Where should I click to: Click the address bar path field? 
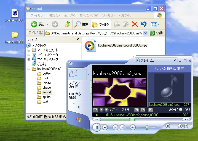tap(95, 33)
